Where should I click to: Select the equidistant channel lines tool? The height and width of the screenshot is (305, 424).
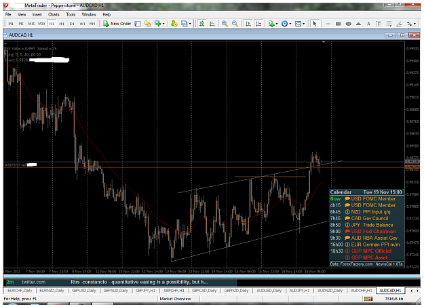[389, 24]
